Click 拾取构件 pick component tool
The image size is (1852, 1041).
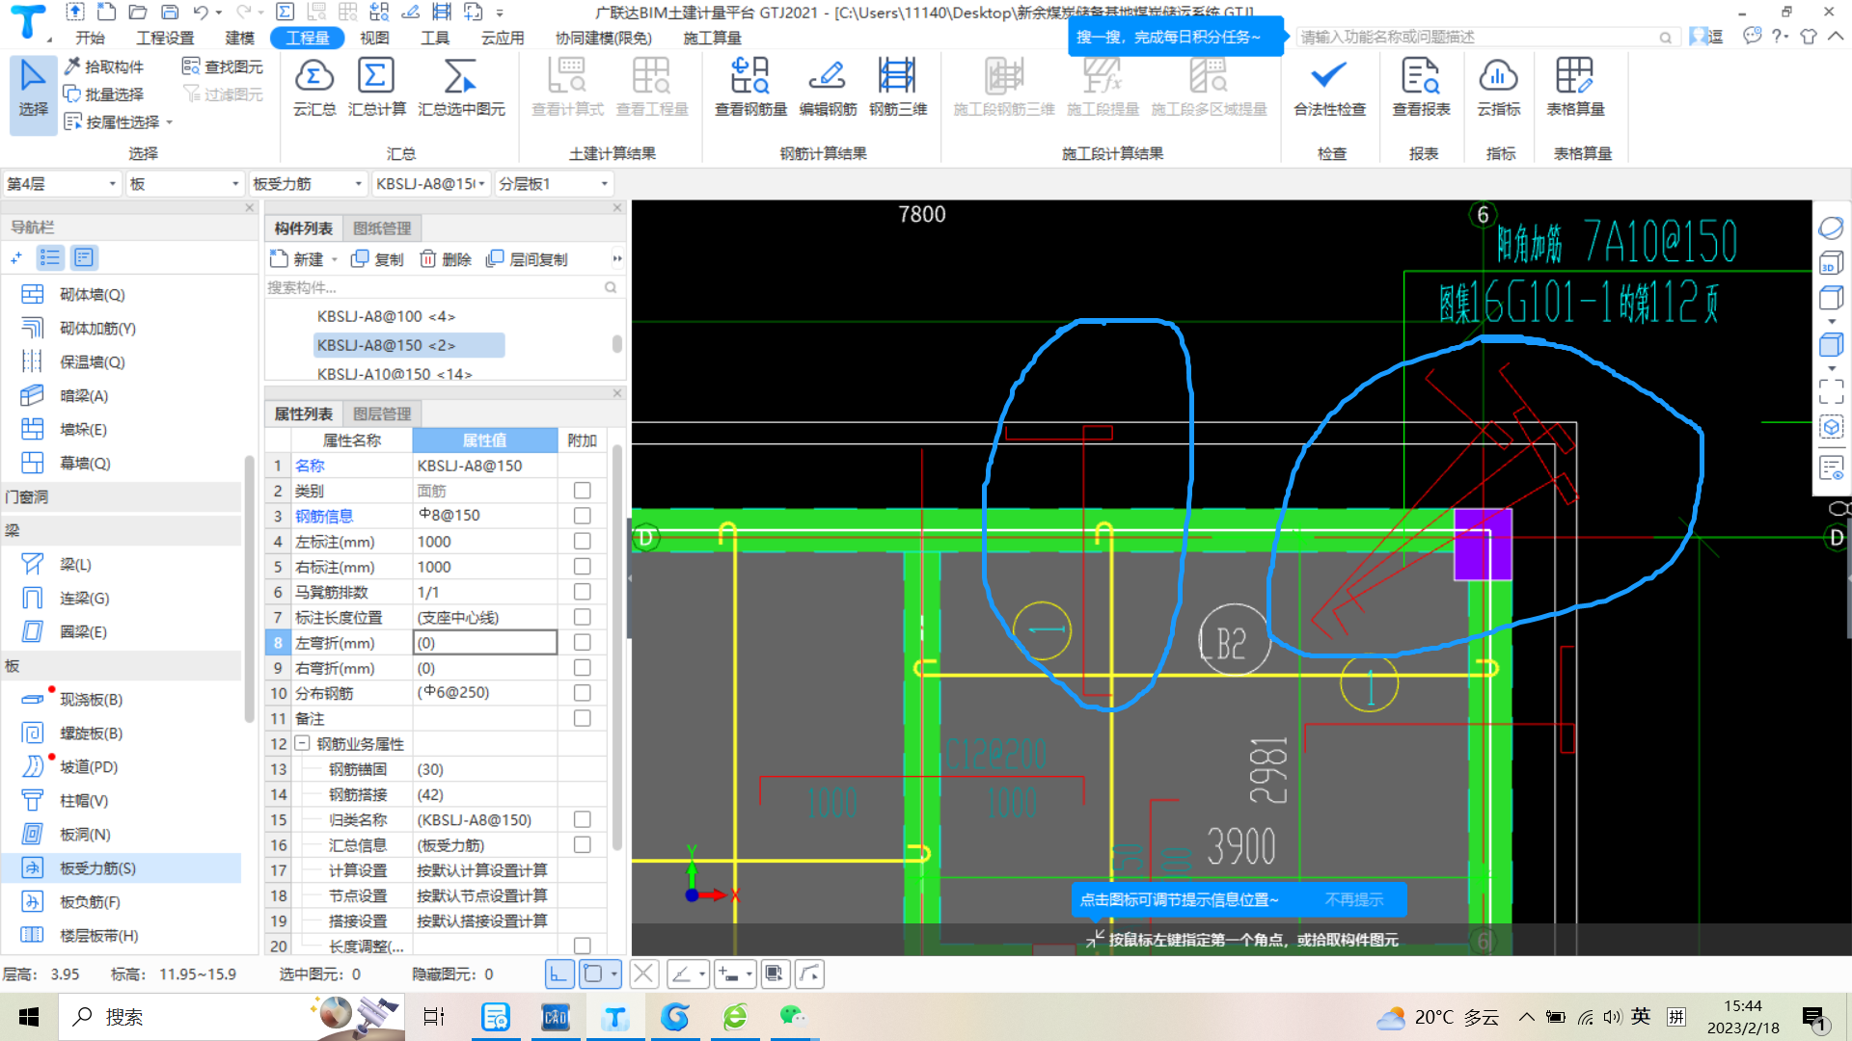[104, 67]
